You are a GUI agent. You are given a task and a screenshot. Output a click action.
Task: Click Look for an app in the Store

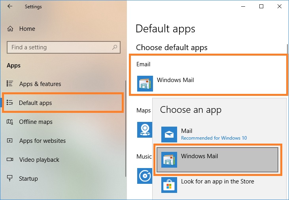coord(217,185)
